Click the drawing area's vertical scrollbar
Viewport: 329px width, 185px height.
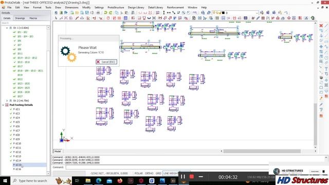click(x=315, y=124)
